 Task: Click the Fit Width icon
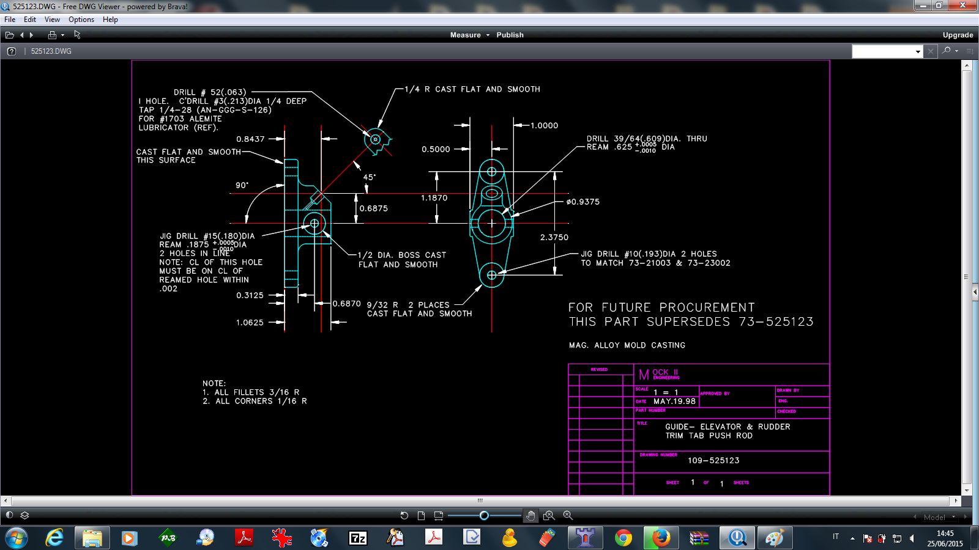pyautogui.click(x=438, y=516)
